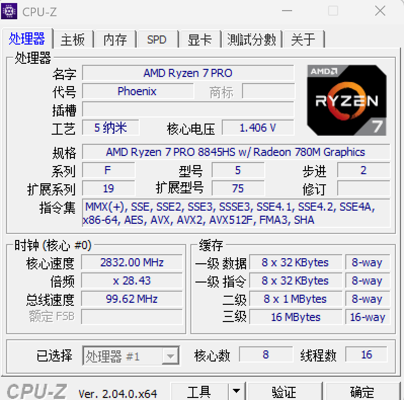Image resolution: width=404 pixels, height=400 pixels.
Task: Select the 处理器 tab
Action: [x=27, y=38]
